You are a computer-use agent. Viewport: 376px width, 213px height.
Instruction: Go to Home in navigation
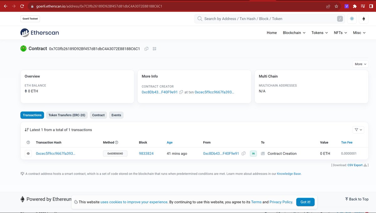(272, 33)
